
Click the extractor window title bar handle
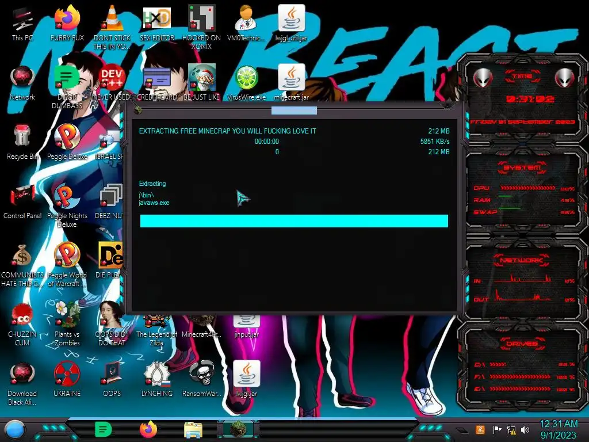[294, 110]
